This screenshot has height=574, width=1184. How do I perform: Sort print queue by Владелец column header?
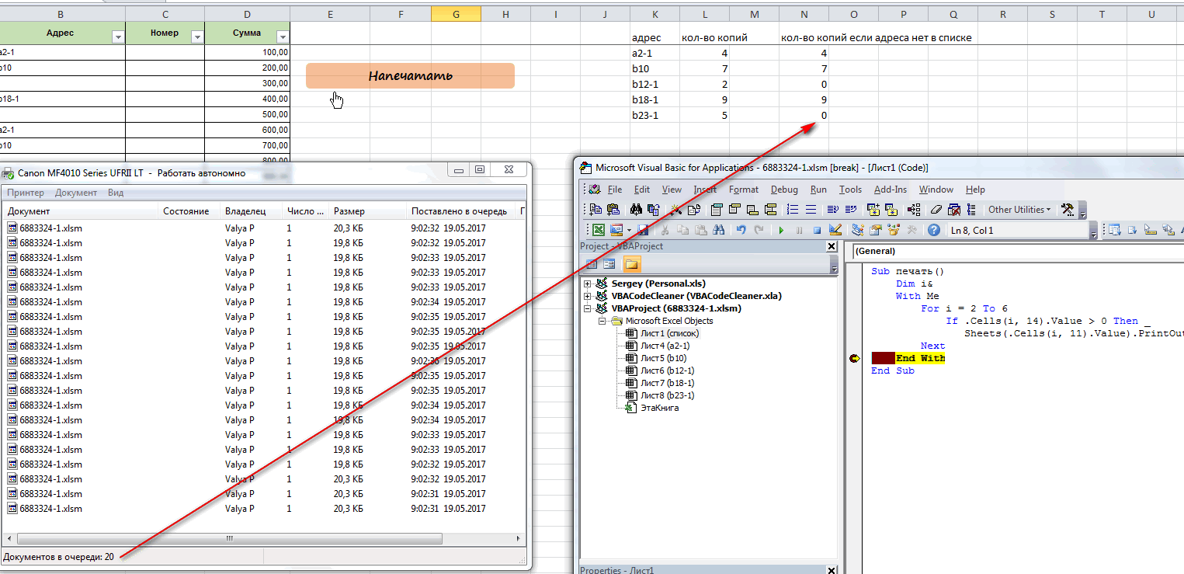point(252,211)
